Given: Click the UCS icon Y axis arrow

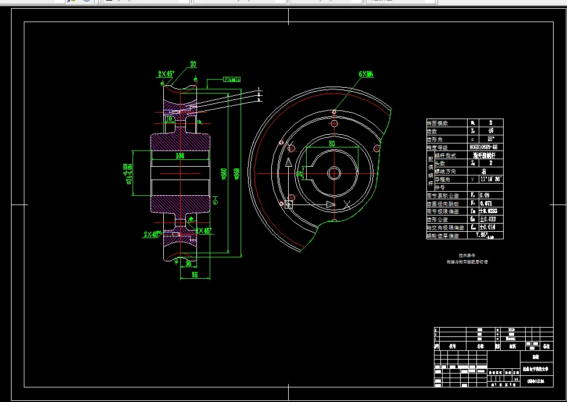Looking at the screenshot, I should [x=289, y=162].
